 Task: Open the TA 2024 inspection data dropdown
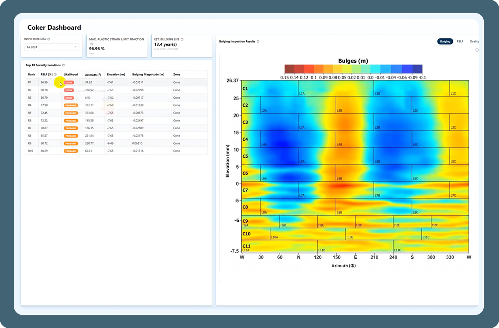52,47
